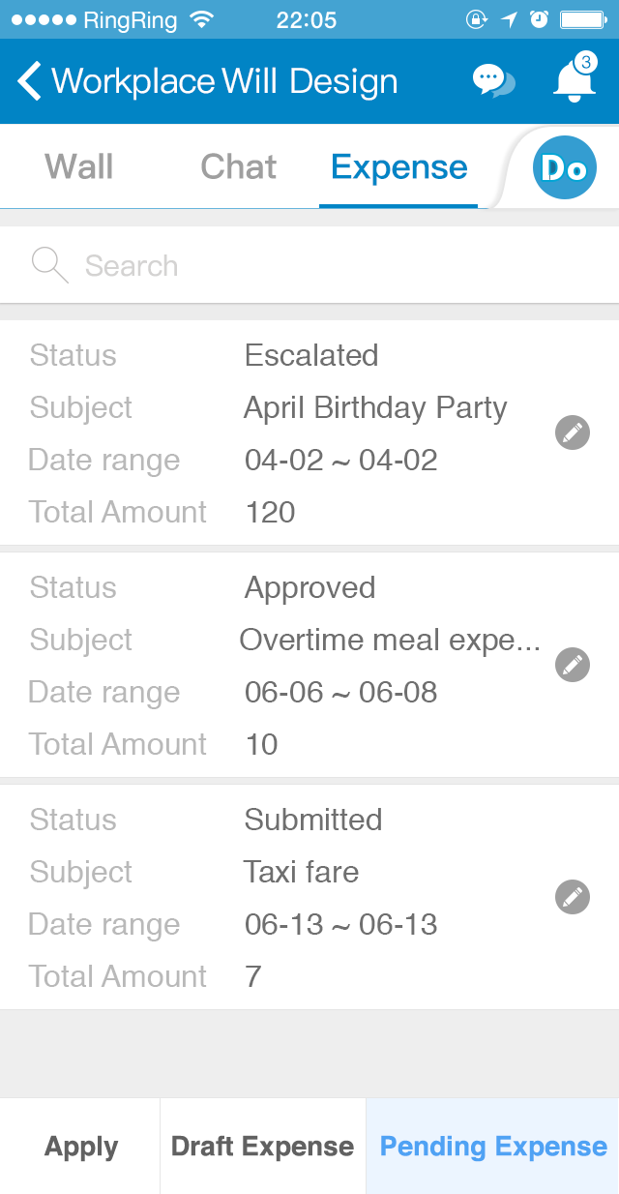Open the Submitted status expense entry
The width and height of the screenshot is (619, 1194).
(x=312, y=820)
